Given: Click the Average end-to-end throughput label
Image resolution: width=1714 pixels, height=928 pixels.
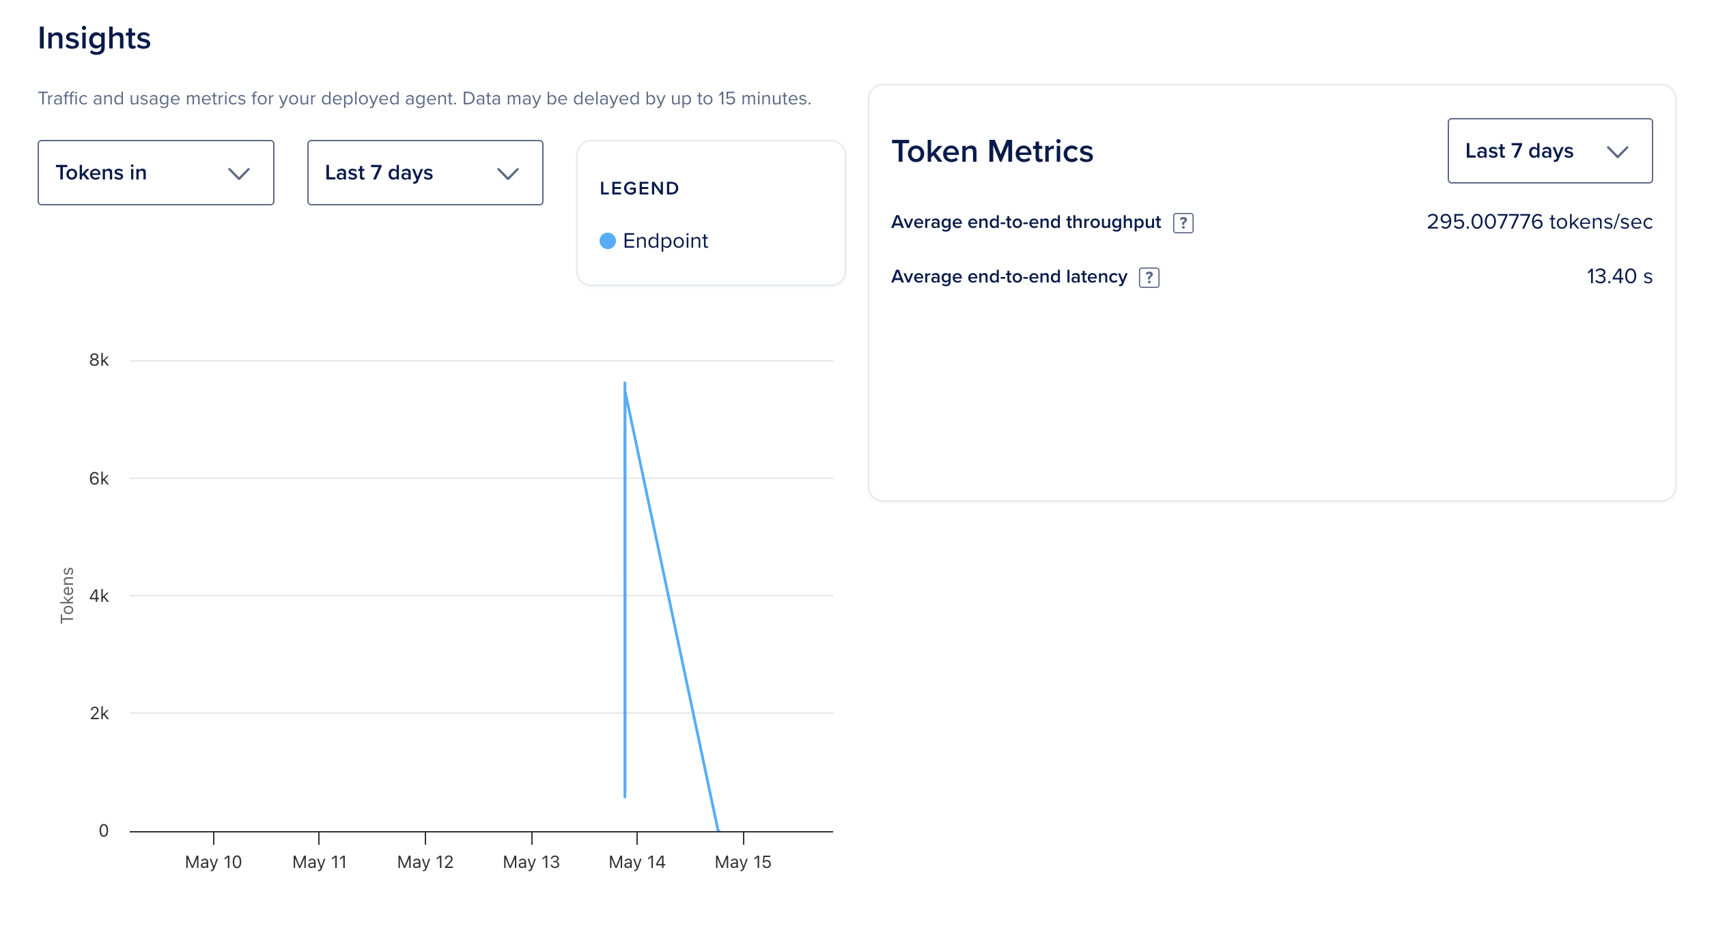Looking at the screenshot, I should (x=1025, y=222).
